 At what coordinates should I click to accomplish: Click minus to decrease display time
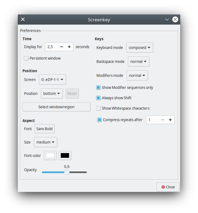coord(61,47)
